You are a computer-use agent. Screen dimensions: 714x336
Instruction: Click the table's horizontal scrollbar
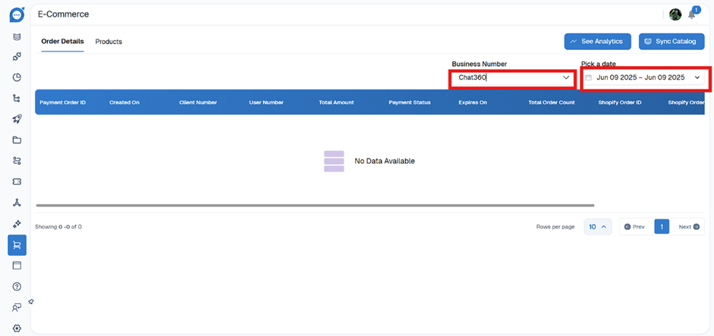coord(314,205)
